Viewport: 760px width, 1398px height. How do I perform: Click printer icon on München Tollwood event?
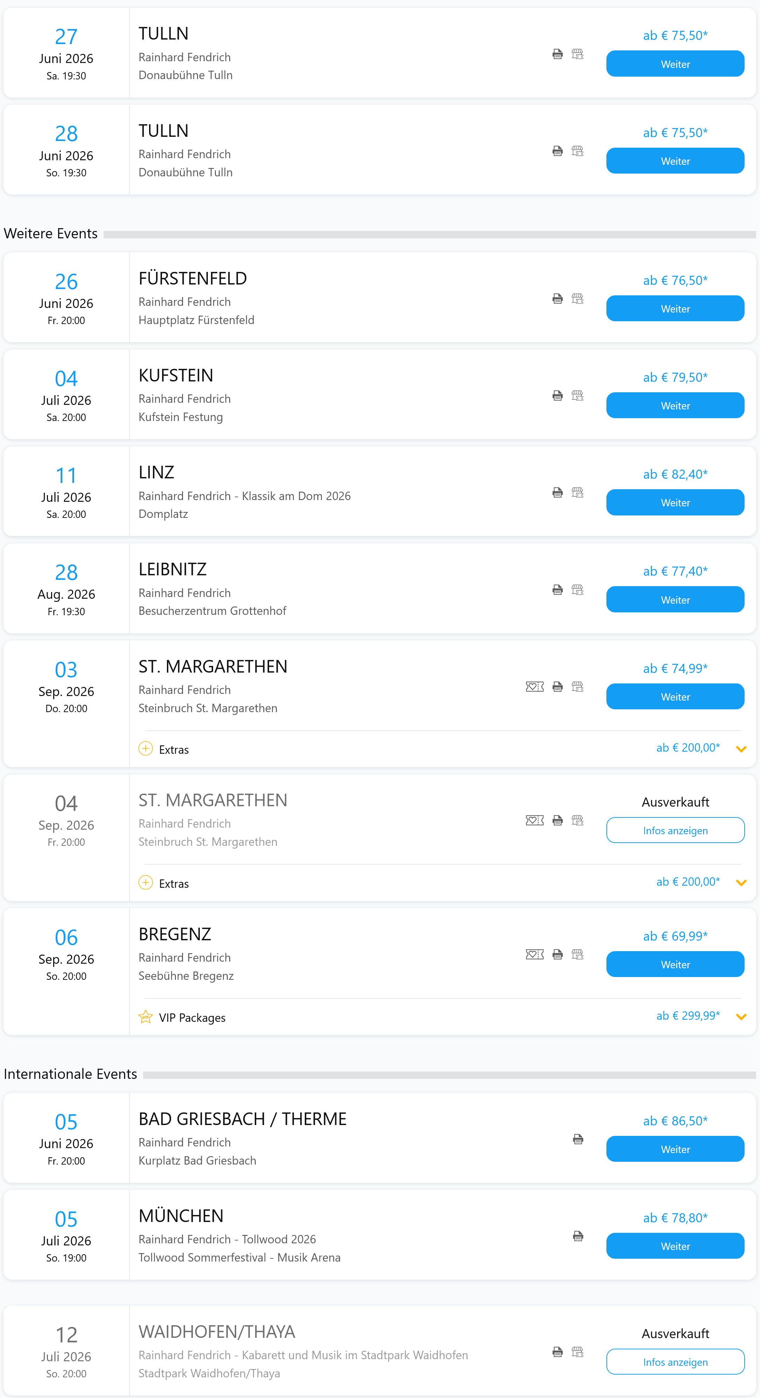578,1236
